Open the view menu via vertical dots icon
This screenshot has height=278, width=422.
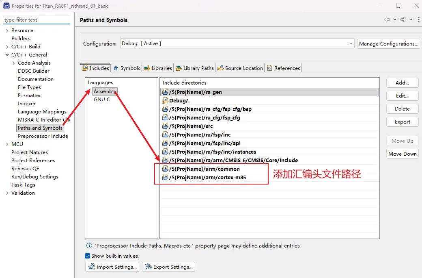click(419, 20)
